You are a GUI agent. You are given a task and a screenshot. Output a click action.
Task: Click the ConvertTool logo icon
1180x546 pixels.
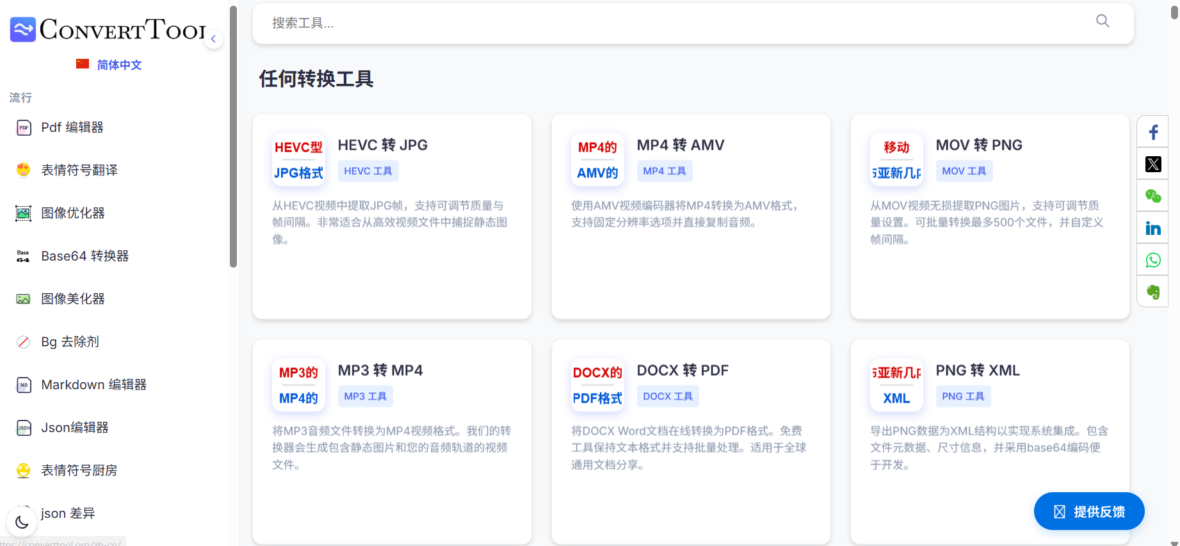point(23,29)
